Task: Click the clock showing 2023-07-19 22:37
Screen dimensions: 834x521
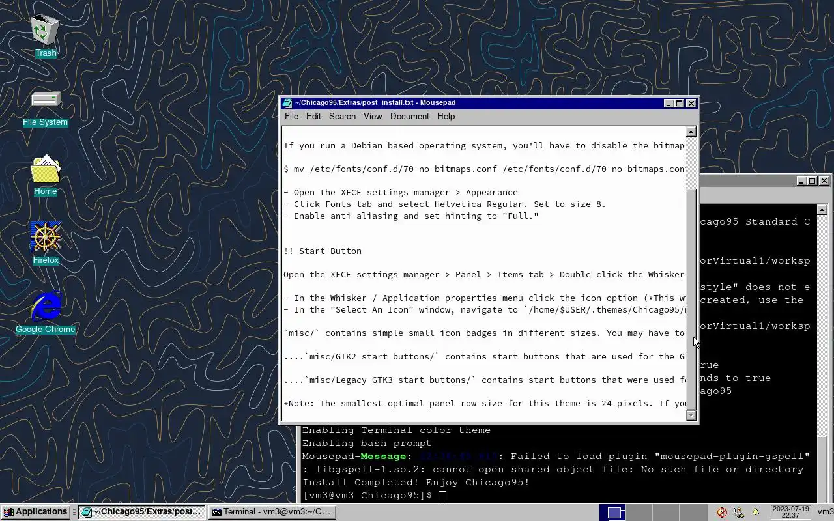Action: (790, 512)
